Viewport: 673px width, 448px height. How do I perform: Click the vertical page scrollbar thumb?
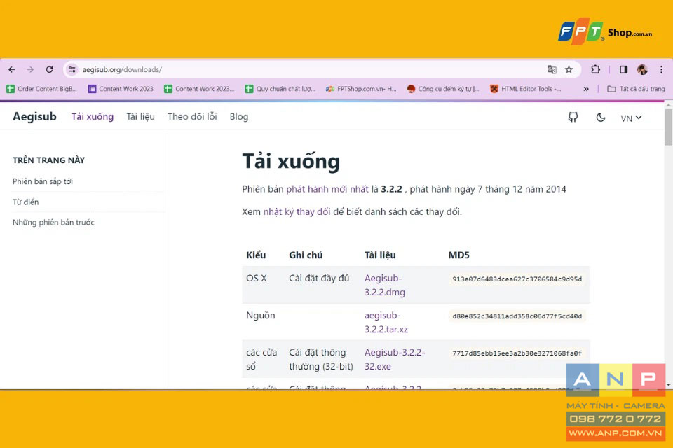point(668,127)
